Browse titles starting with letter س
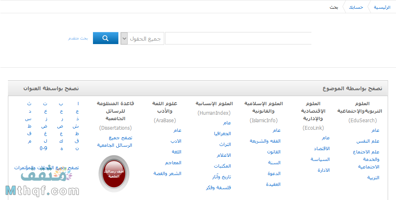 tap(28, 119)
